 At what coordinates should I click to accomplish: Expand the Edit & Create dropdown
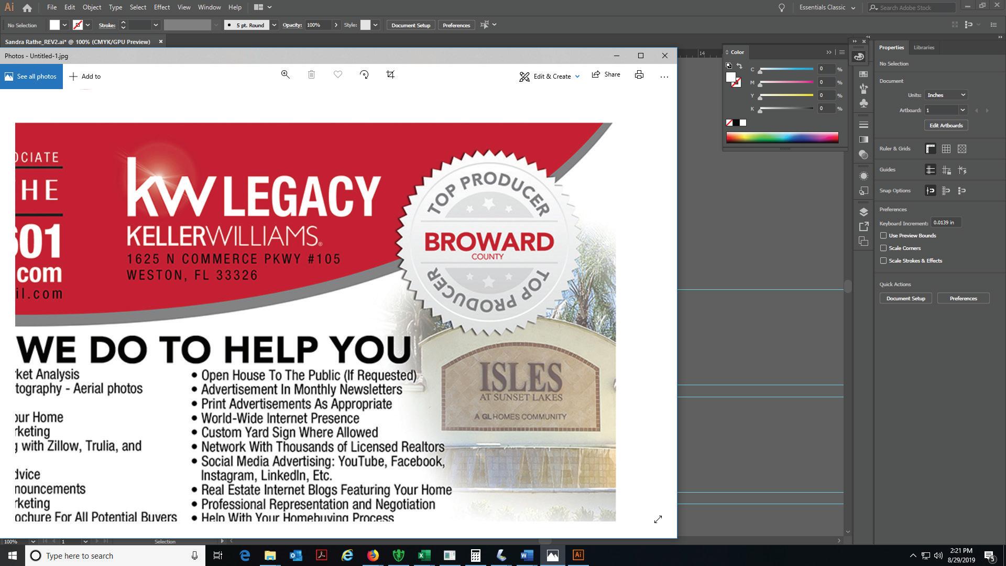[577, 77]
